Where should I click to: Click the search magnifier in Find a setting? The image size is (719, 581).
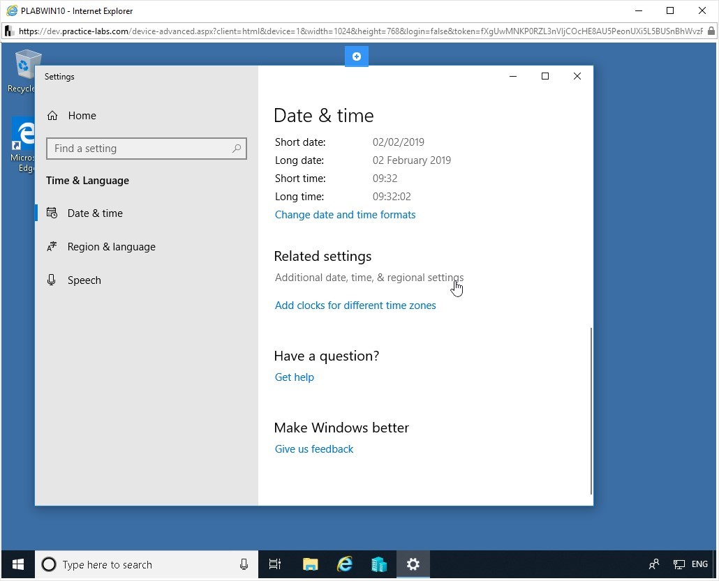(237, 149)
